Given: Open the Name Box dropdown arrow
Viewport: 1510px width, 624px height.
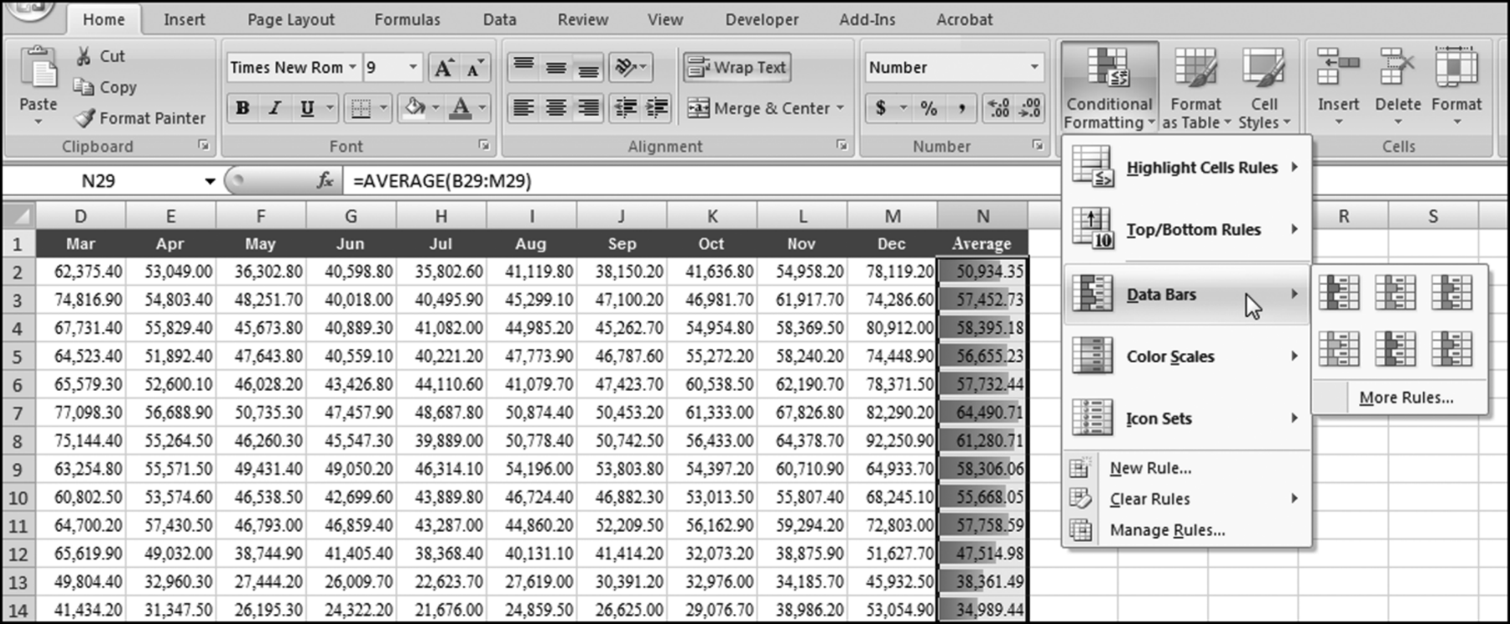Looking at the screenshot, I should 210,181.
